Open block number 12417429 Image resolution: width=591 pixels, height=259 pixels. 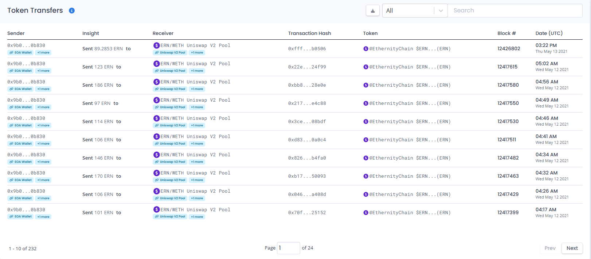(x=508, y=195)
